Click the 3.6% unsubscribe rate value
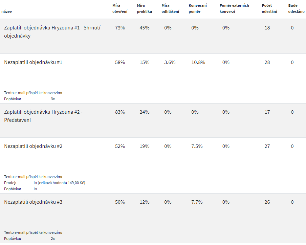The width and height of the screenshot is (306, 245). [x=170, y=62]
